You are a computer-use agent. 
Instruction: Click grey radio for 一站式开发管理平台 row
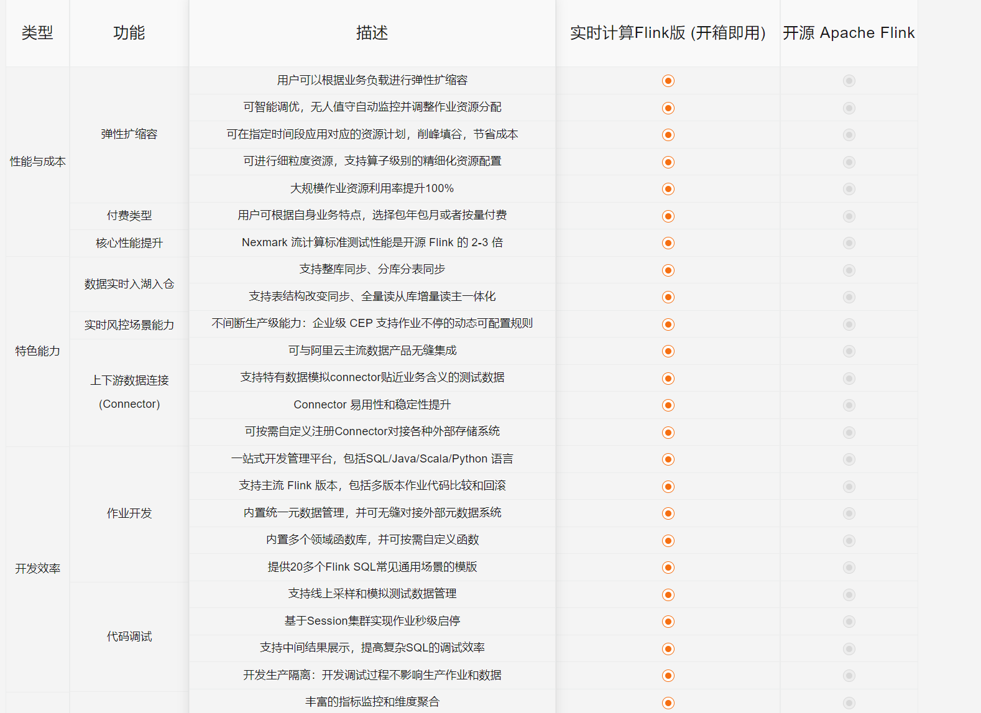pos(849,459)
